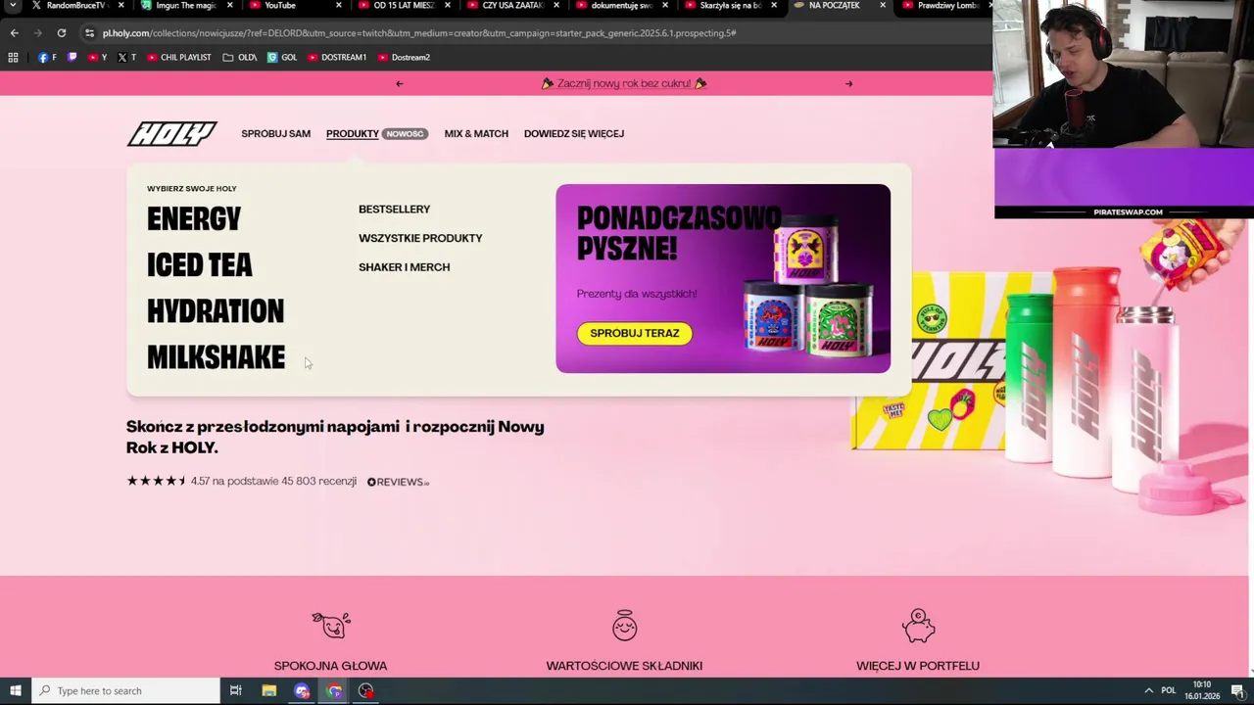
Task: Open the CHIL PLAYLIST bookmark
Action: click(179, 57)
